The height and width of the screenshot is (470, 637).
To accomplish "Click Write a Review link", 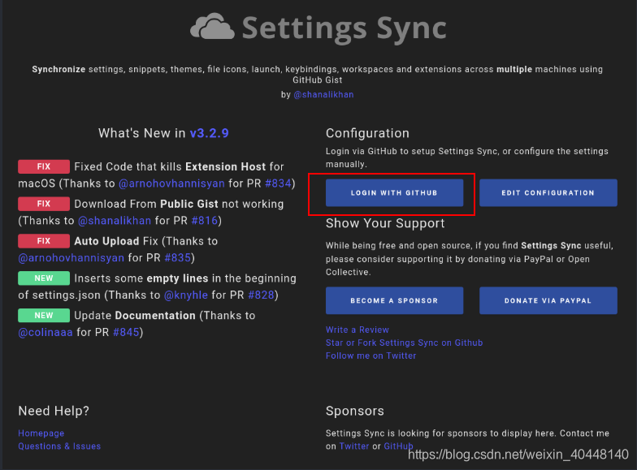I will 357,330.
